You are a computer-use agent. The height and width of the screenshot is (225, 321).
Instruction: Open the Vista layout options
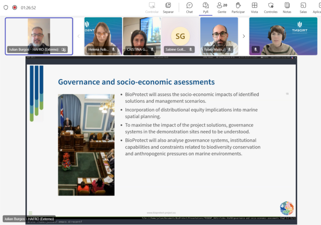pos(254,8)
